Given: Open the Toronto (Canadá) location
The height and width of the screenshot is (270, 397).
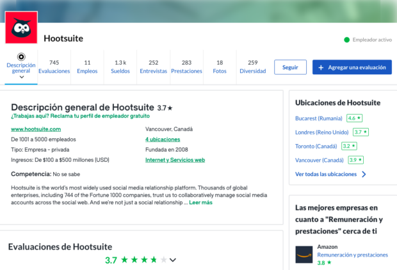Looking at the screenshot, I should point(316,147).
